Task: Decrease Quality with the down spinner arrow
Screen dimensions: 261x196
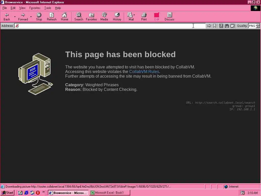Action: point(258,27)
